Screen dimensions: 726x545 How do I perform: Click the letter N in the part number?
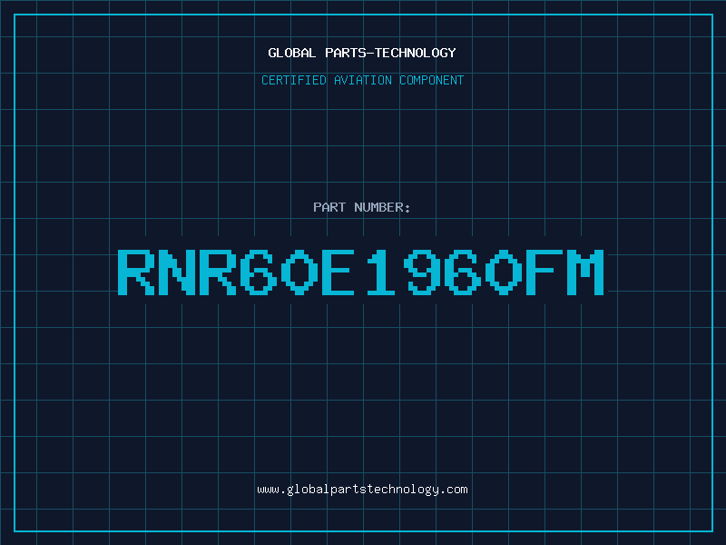pyautogui.click(x=177, y=272)
